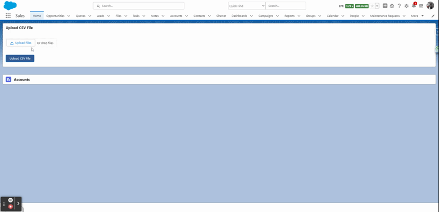Add page to favorites with star
The width and height of the screenshot is (439, 212).
(372, 6)
